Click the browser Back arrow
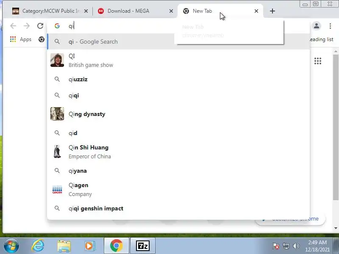 point(13,26)
